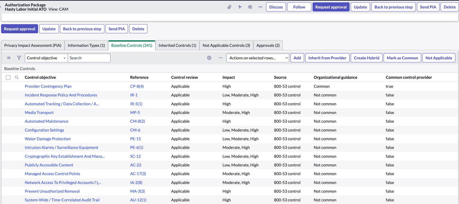Click the lower Update button
459x204 pixels.
[x=49, y=29]
